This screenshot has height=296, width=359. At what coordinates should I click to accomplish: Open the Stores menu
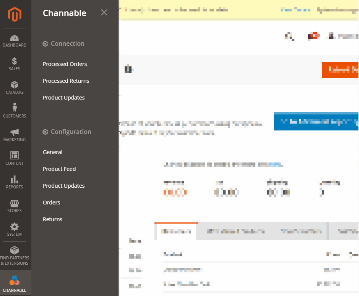tap(15, 206)
